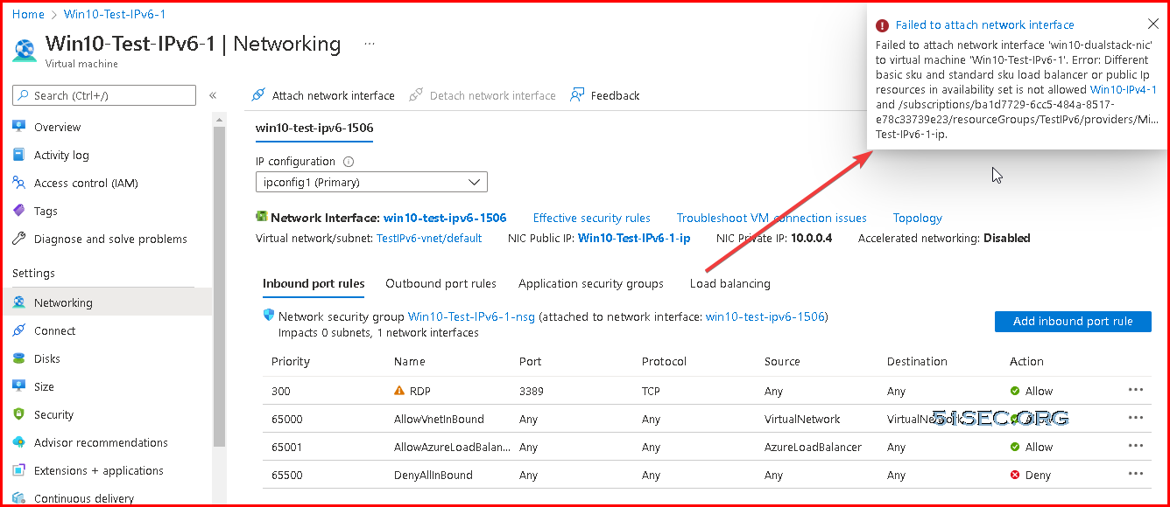Click the Advisor recommendations icon
The height and width of the screenshot is (507, 1170).
[19, 442]
